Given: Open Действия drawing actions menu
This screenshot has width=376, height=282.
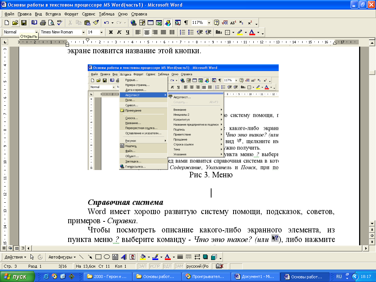Looking at the screenshot, I should coord(15,257).
